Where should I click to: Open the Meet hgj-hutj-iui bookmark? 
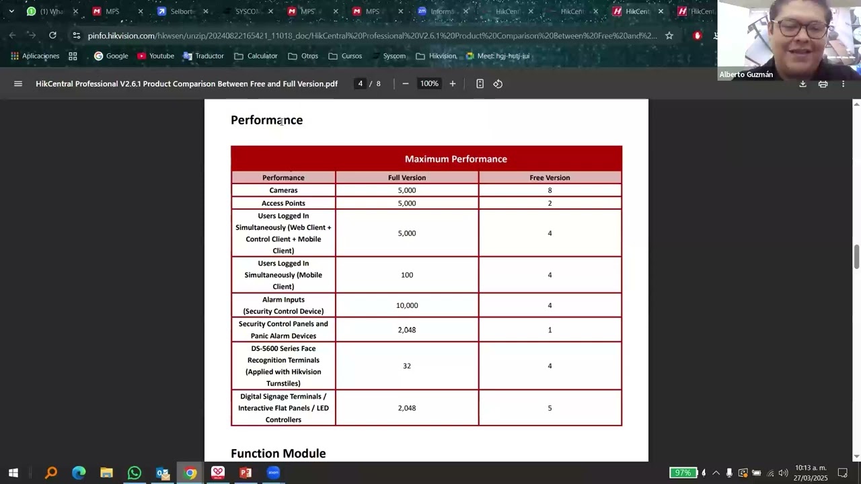pyautogui.click(x=498, y=56)
